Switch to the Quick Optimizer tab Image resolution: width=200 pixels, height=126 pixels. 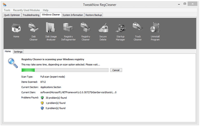[x=12, y=15]
